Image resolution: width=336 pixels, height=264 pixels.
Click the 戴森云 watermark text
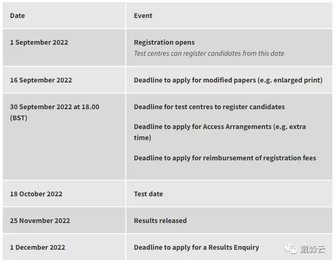coord(312,249)
